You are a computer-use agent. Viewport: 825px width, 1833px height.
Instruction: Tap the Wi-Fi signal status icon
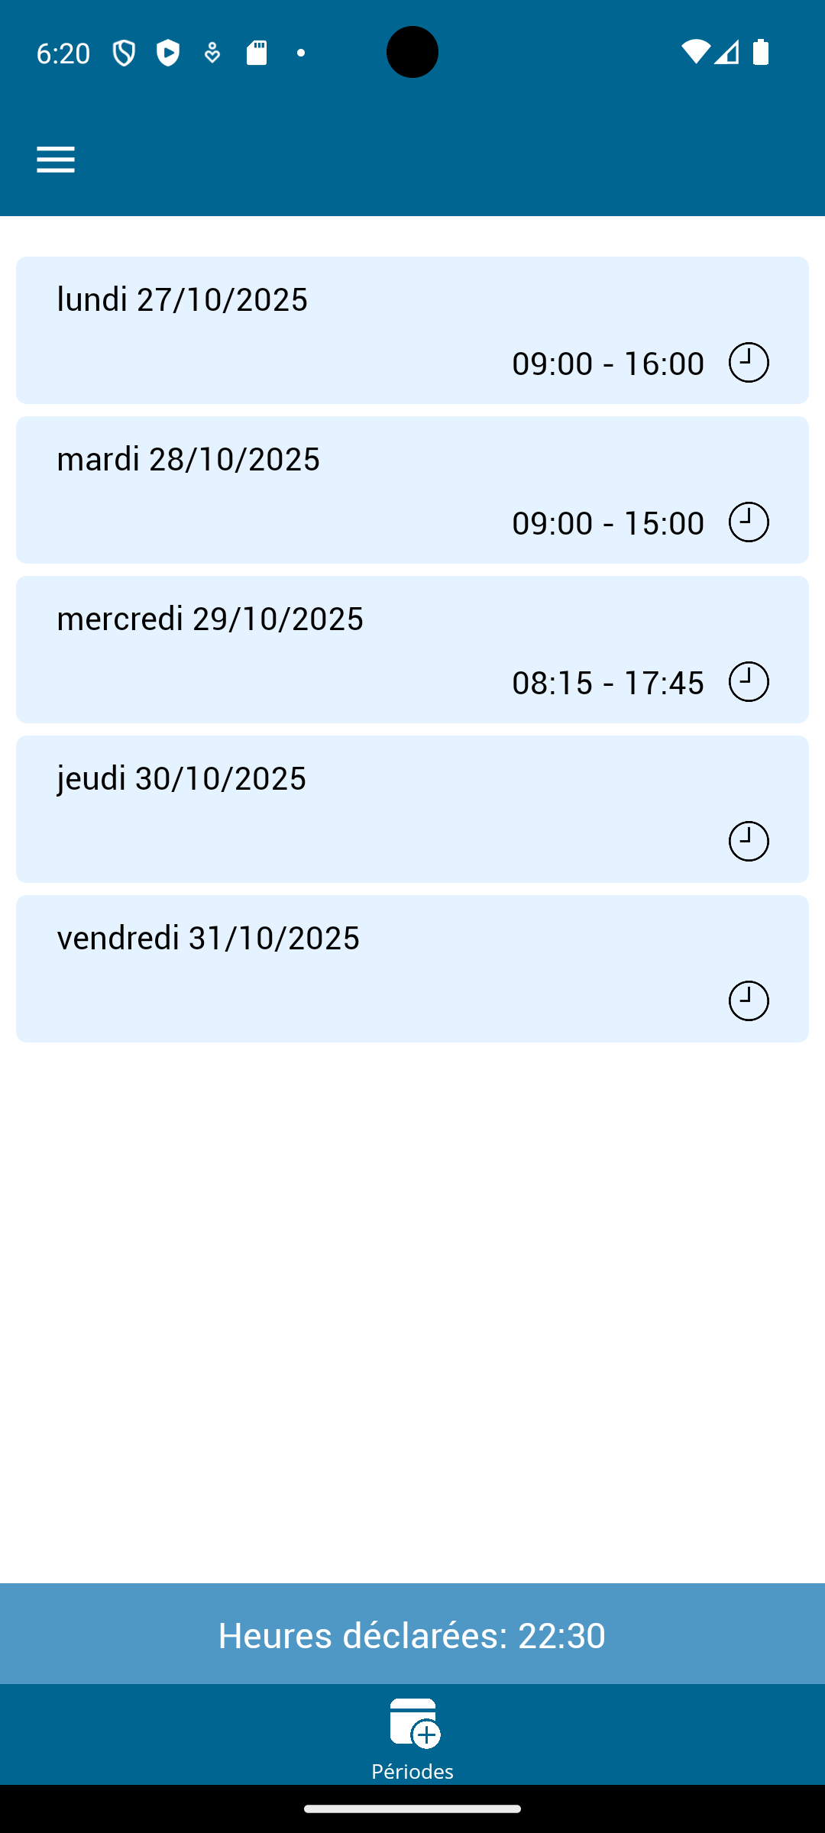click(x=695, y=52)
